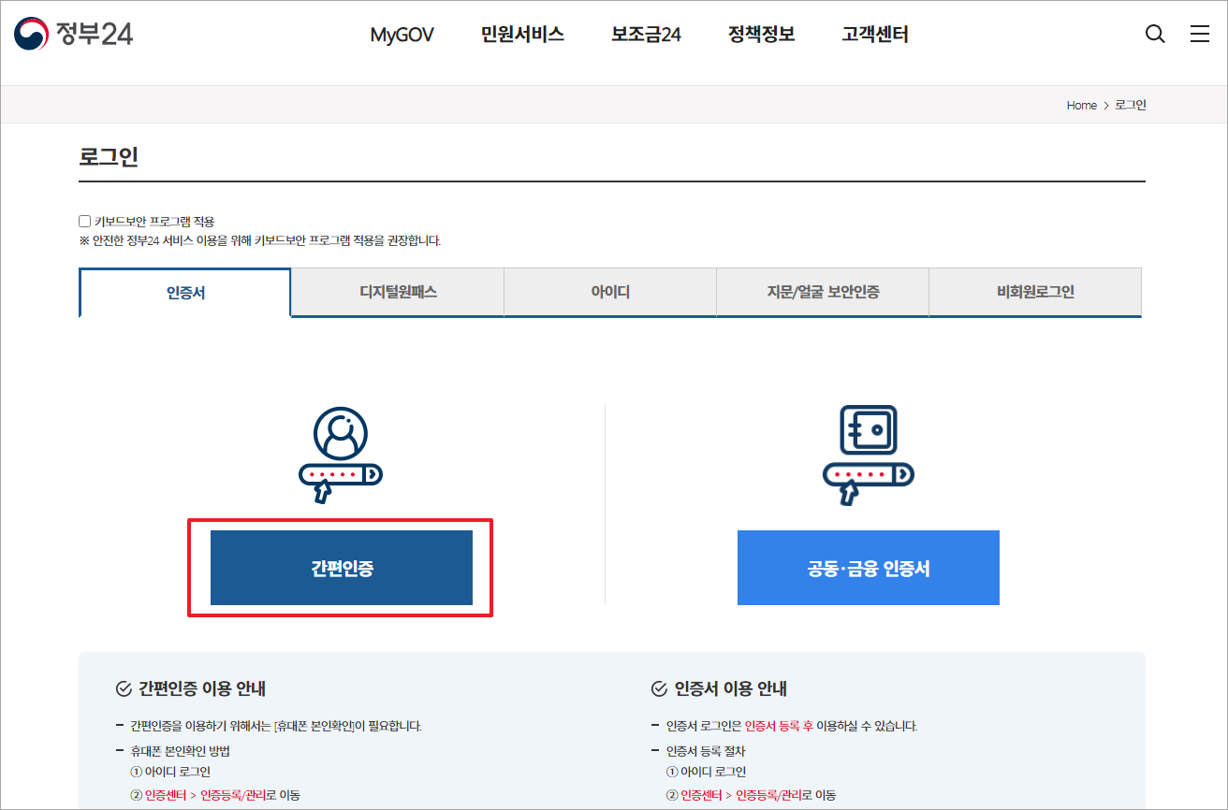This screenshot has height=810, width=1228.
Task: Click the checkmark icon beside 간편인증 이용 안내
Action: (x=123, y=689)
